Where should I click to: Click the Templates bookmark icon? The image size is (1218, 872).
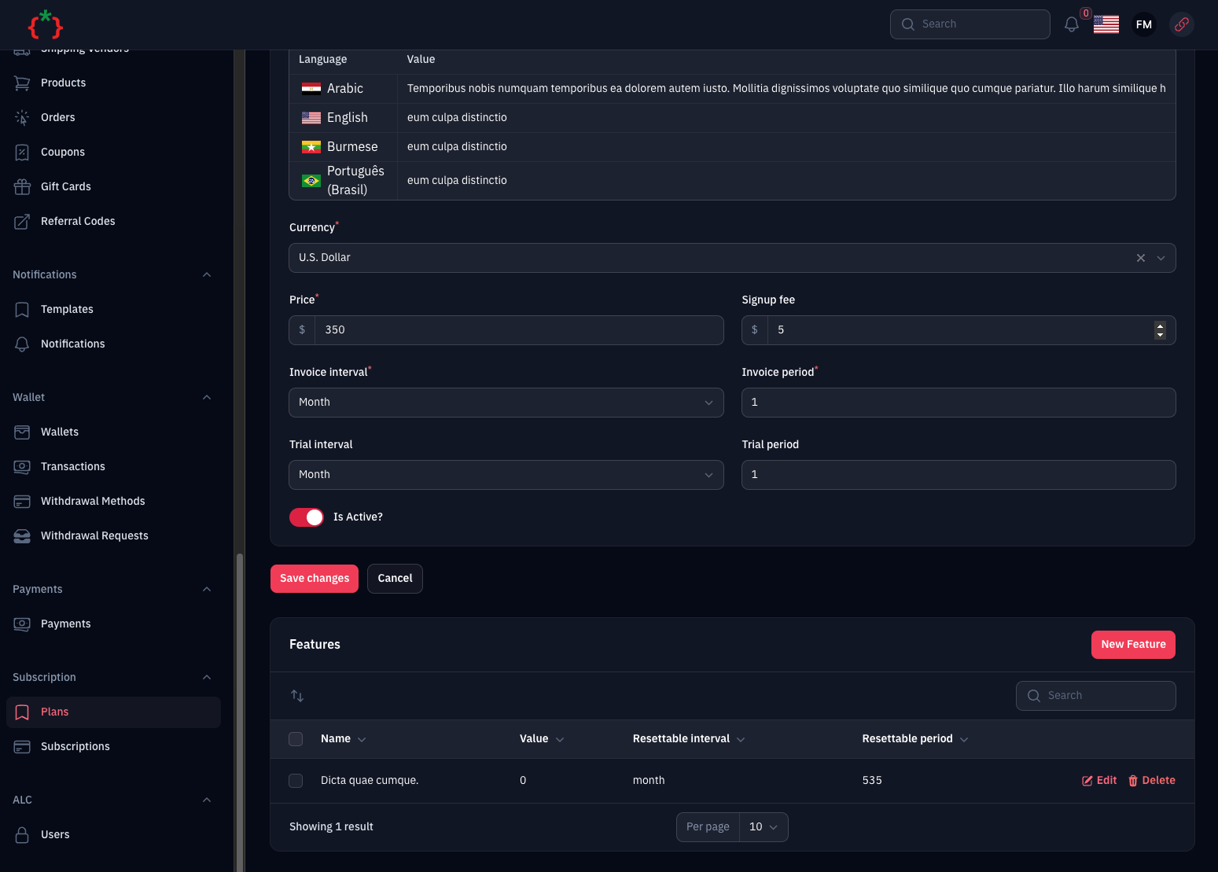coord(22,310)
